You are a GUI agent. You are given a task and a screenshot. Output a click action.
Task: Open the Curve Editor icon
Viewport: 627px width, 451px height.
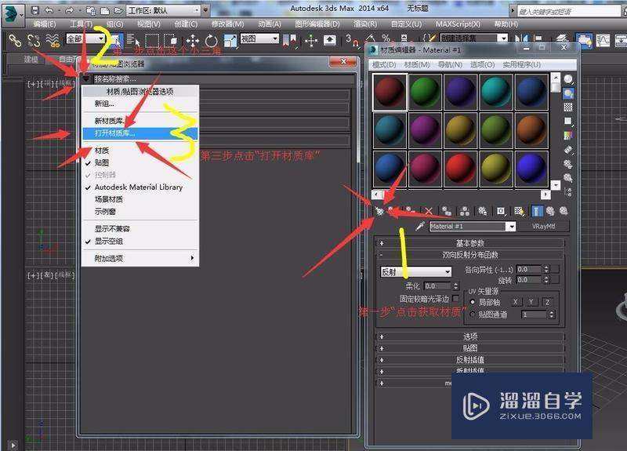coord(603,40)
